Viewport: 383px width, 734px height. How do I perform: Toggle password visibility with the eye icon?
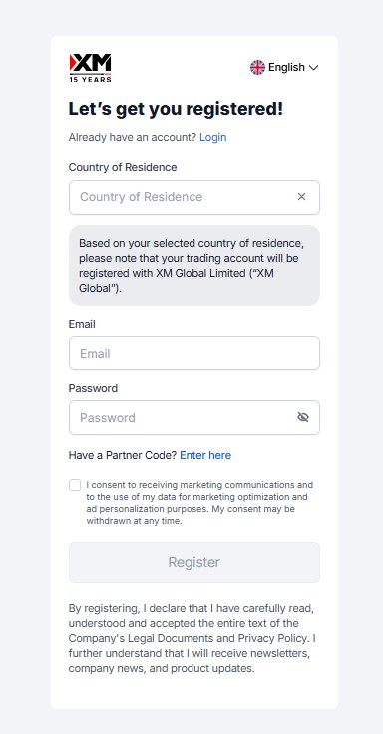tap(303, 417)
